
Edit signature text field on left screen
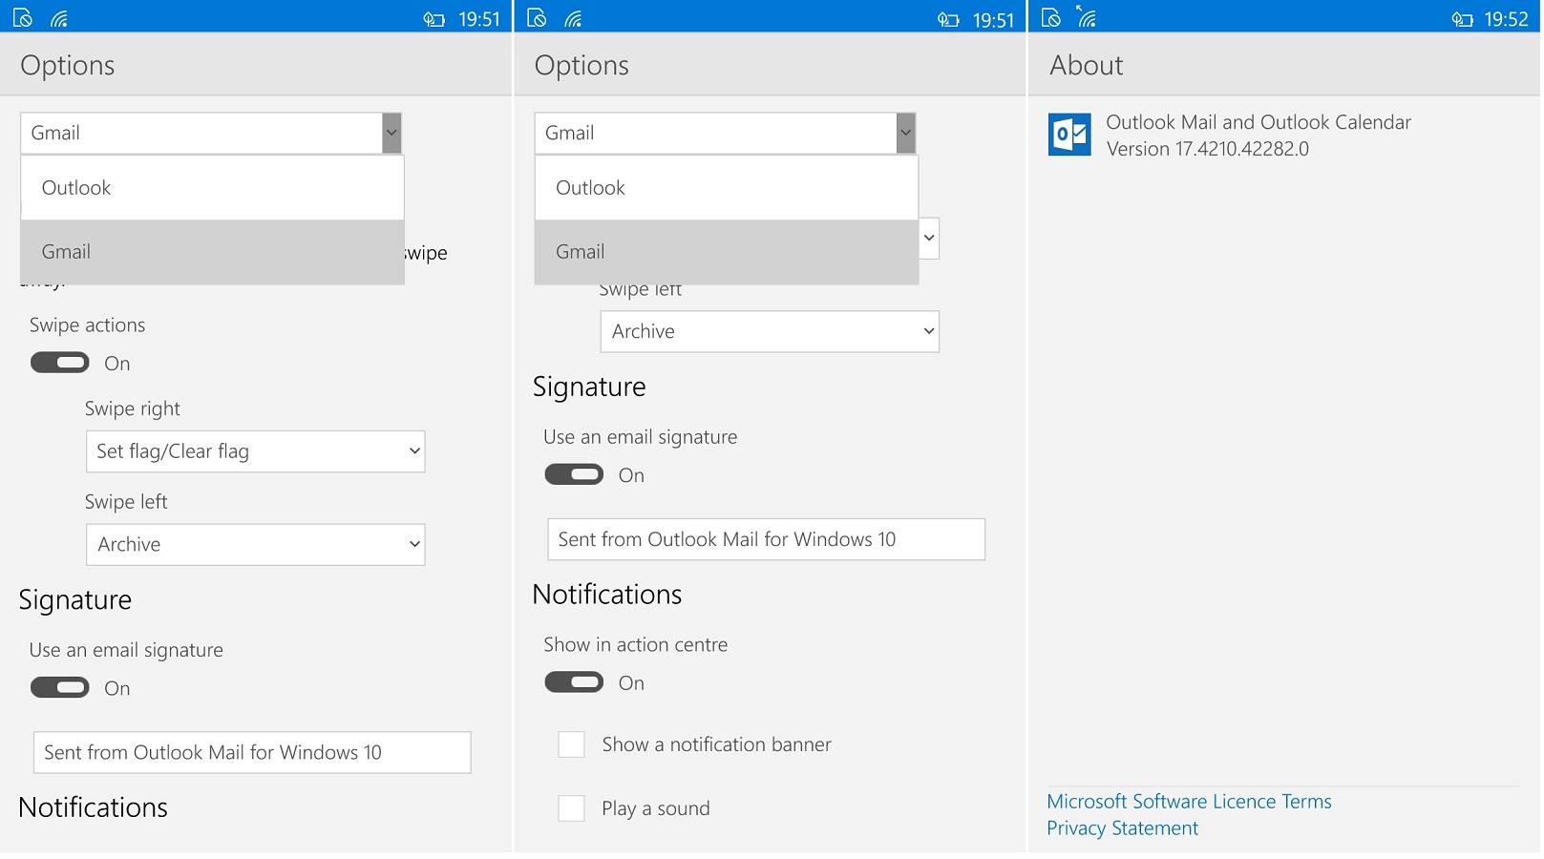tap(252, 752)
